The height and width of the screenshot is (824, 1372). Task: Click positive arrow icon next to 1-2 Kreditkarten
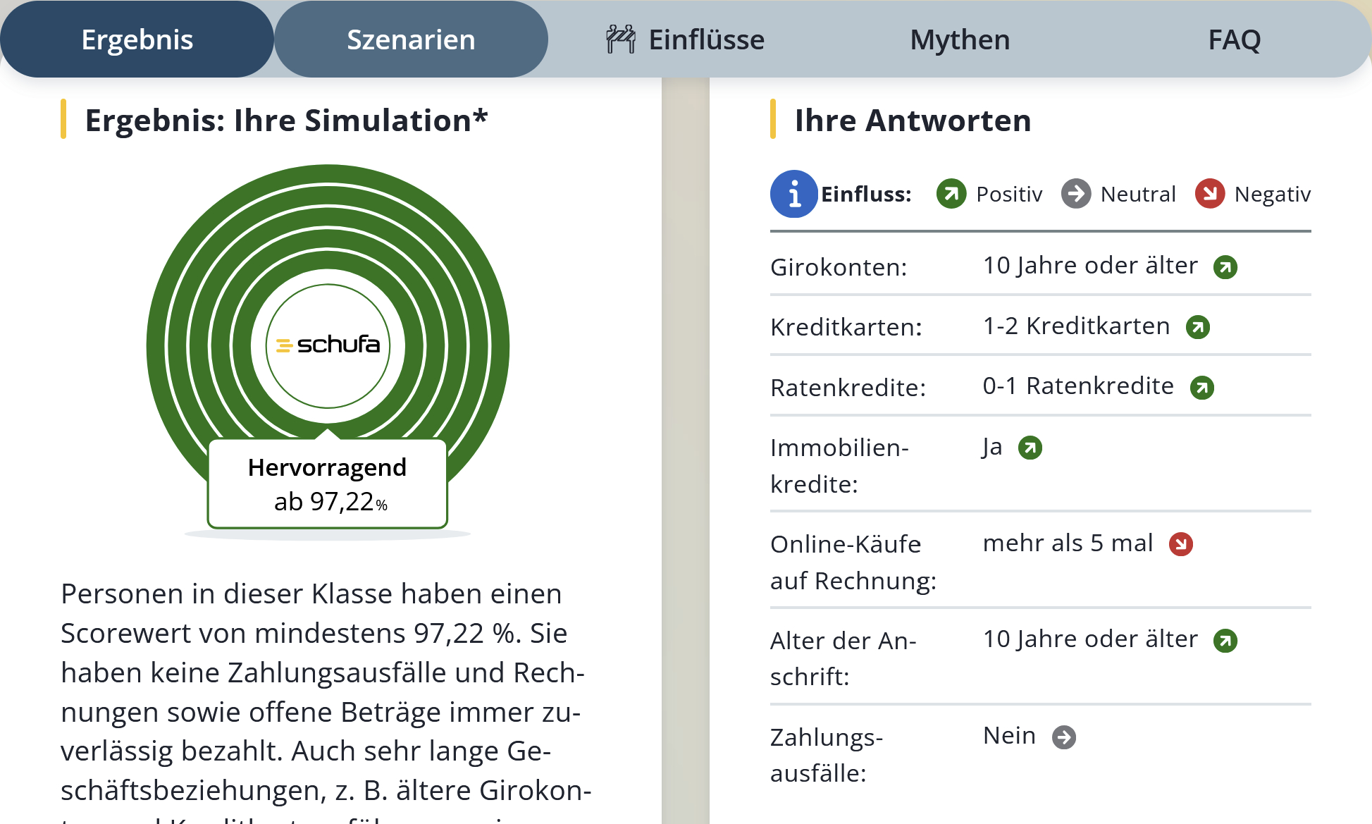[1197, 327]
